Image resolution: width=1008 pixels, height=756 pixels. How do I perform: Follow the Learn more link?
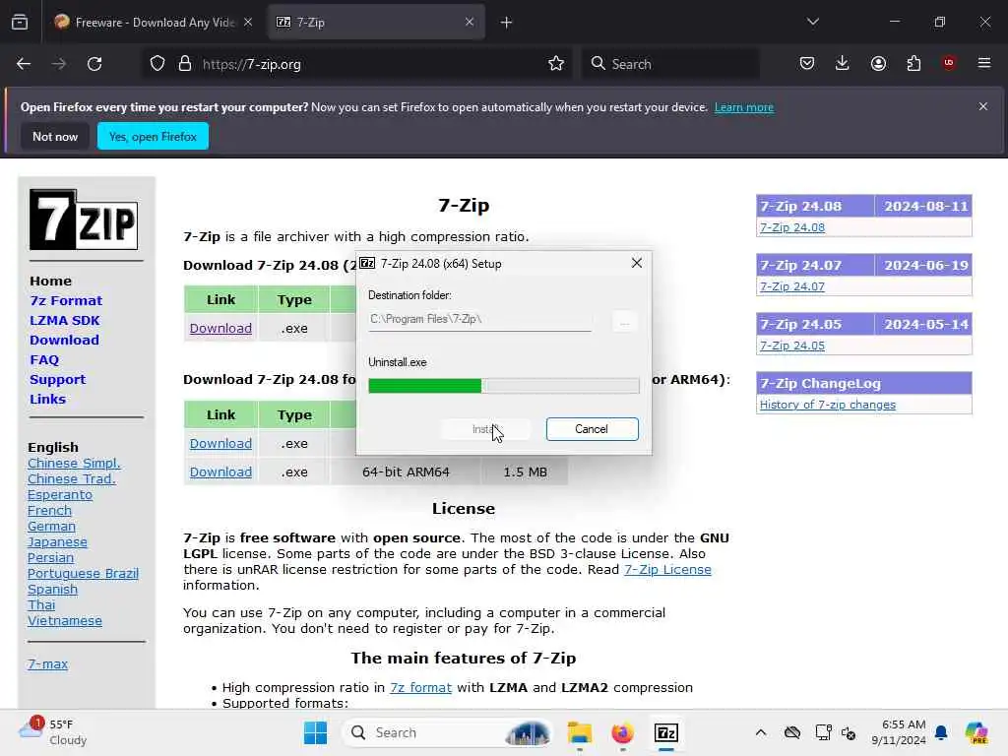click(x=744, y=107)
